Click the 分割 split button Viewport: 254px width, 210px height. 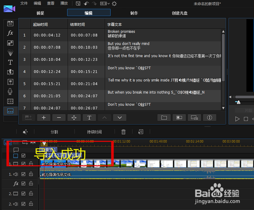[x=54, y=132]
